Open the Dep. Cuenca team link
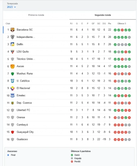Image resolution: width=137 pixels, height=166 pixels. tap(24, 103)
